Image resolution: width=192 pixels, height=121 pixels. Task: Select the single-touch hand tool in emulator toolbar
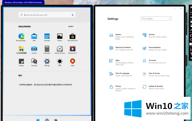[191, 21]
